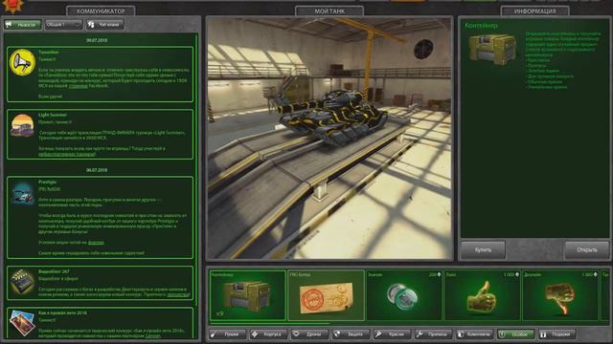This screenshot has height=344, width=613.
Task: Click the photo-stack icon of the summer 2018 contest post
Action: point(22,323)
